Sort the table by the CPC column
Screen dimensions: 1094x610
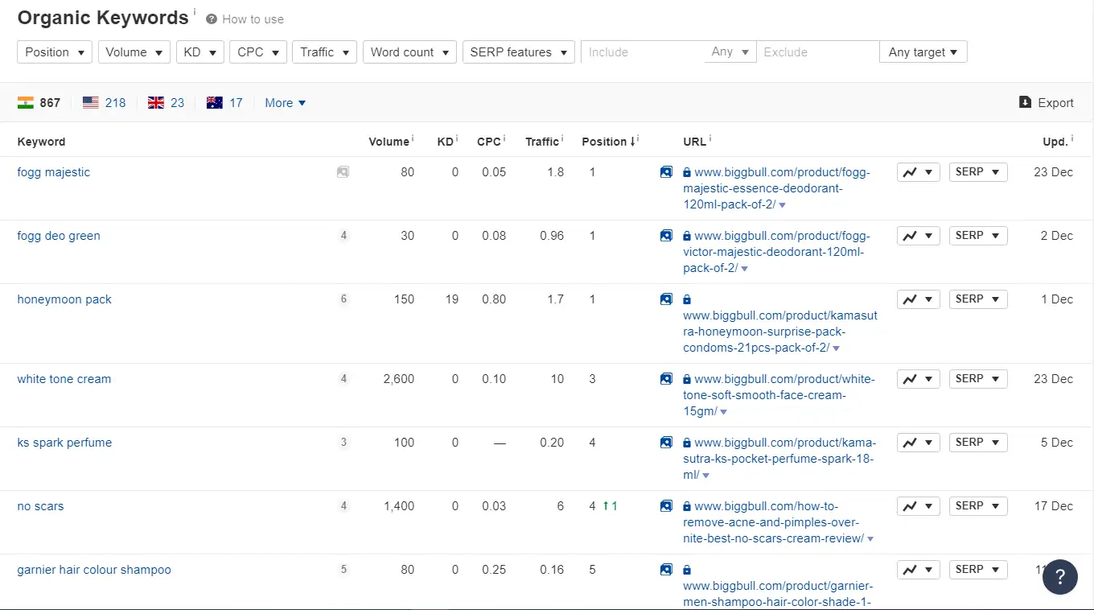click(x=489, y=142)
